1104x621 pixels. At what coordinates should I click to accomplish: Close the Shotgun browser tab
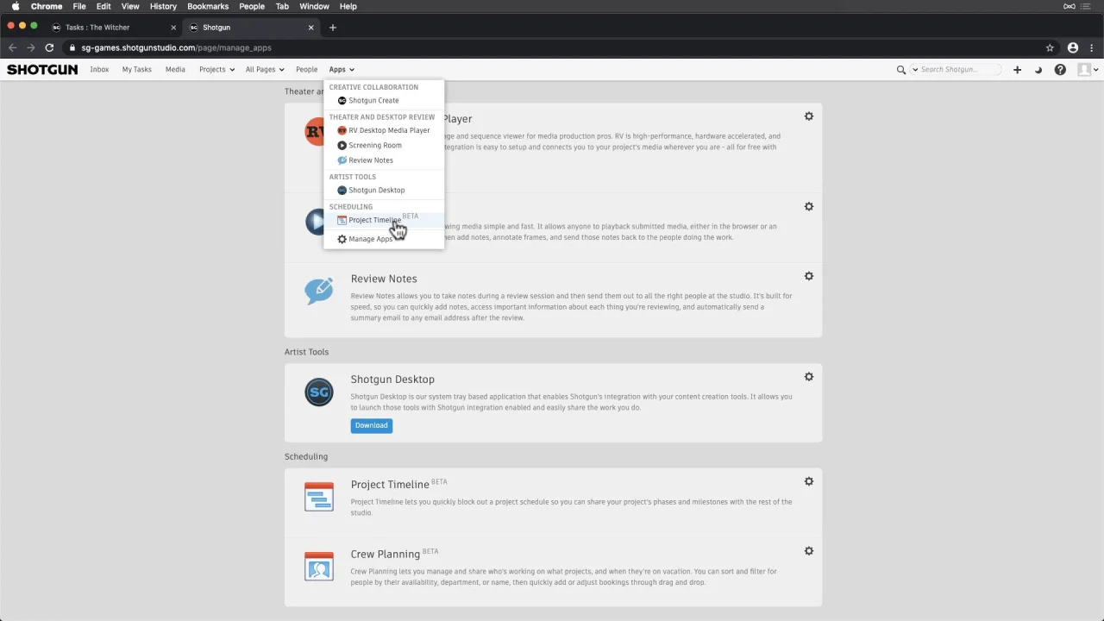[x=311, y=28]
